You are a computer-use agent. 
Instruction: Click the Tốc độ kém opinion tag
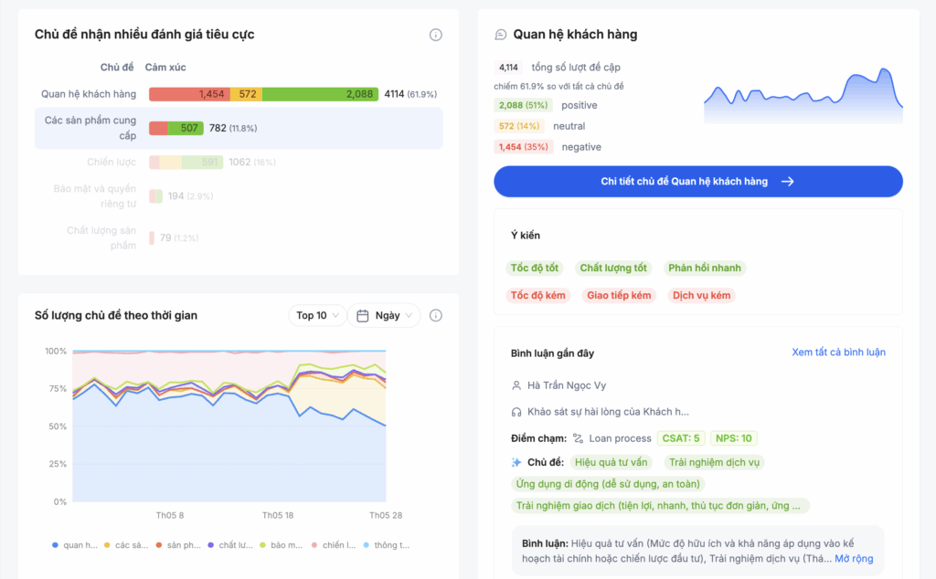point(538,296)
